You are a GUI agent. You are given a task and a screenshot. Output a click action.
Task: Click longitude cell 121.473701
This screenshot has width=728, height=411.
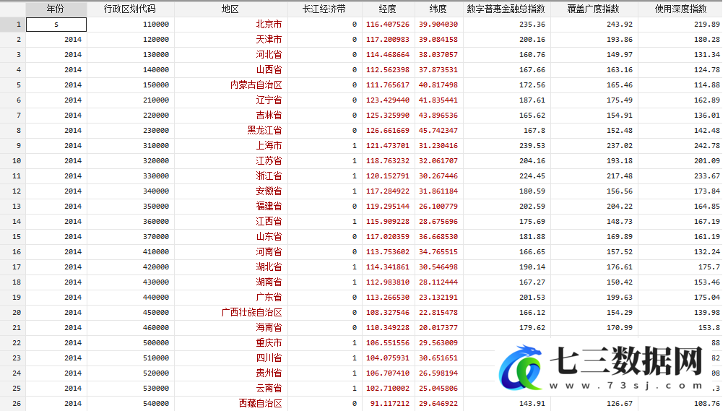[387, 145]
